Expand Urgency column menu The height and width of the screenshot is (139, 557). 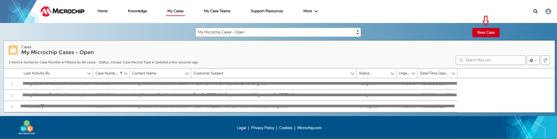tap(413, 74)
